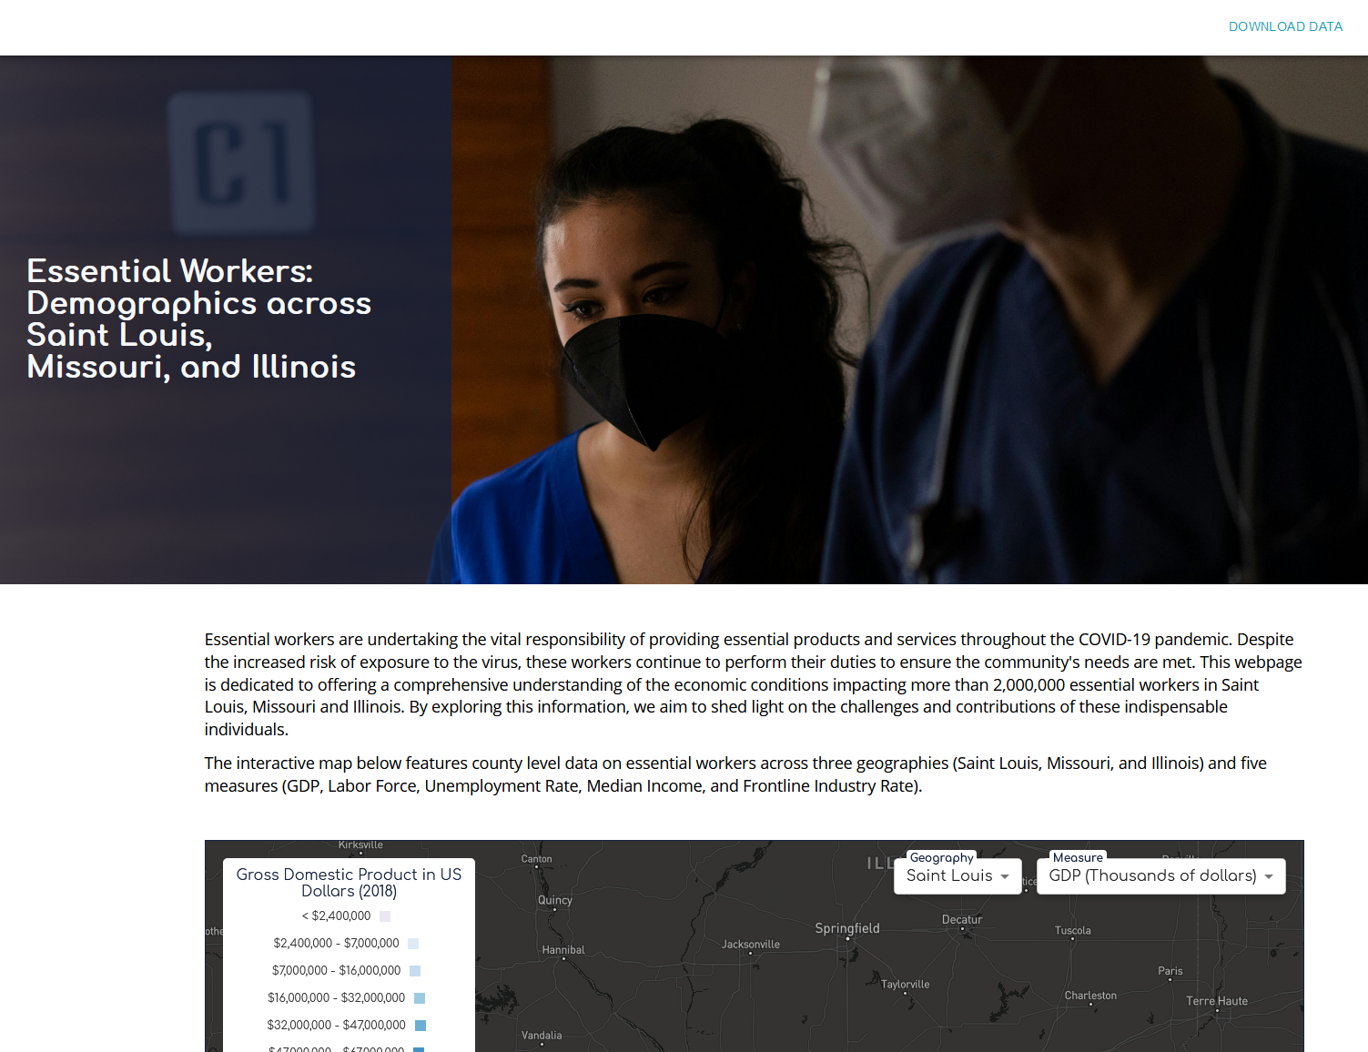Click the less than $2,400,000 legend swatch
1368x1052 pixels.
[385, 916]
